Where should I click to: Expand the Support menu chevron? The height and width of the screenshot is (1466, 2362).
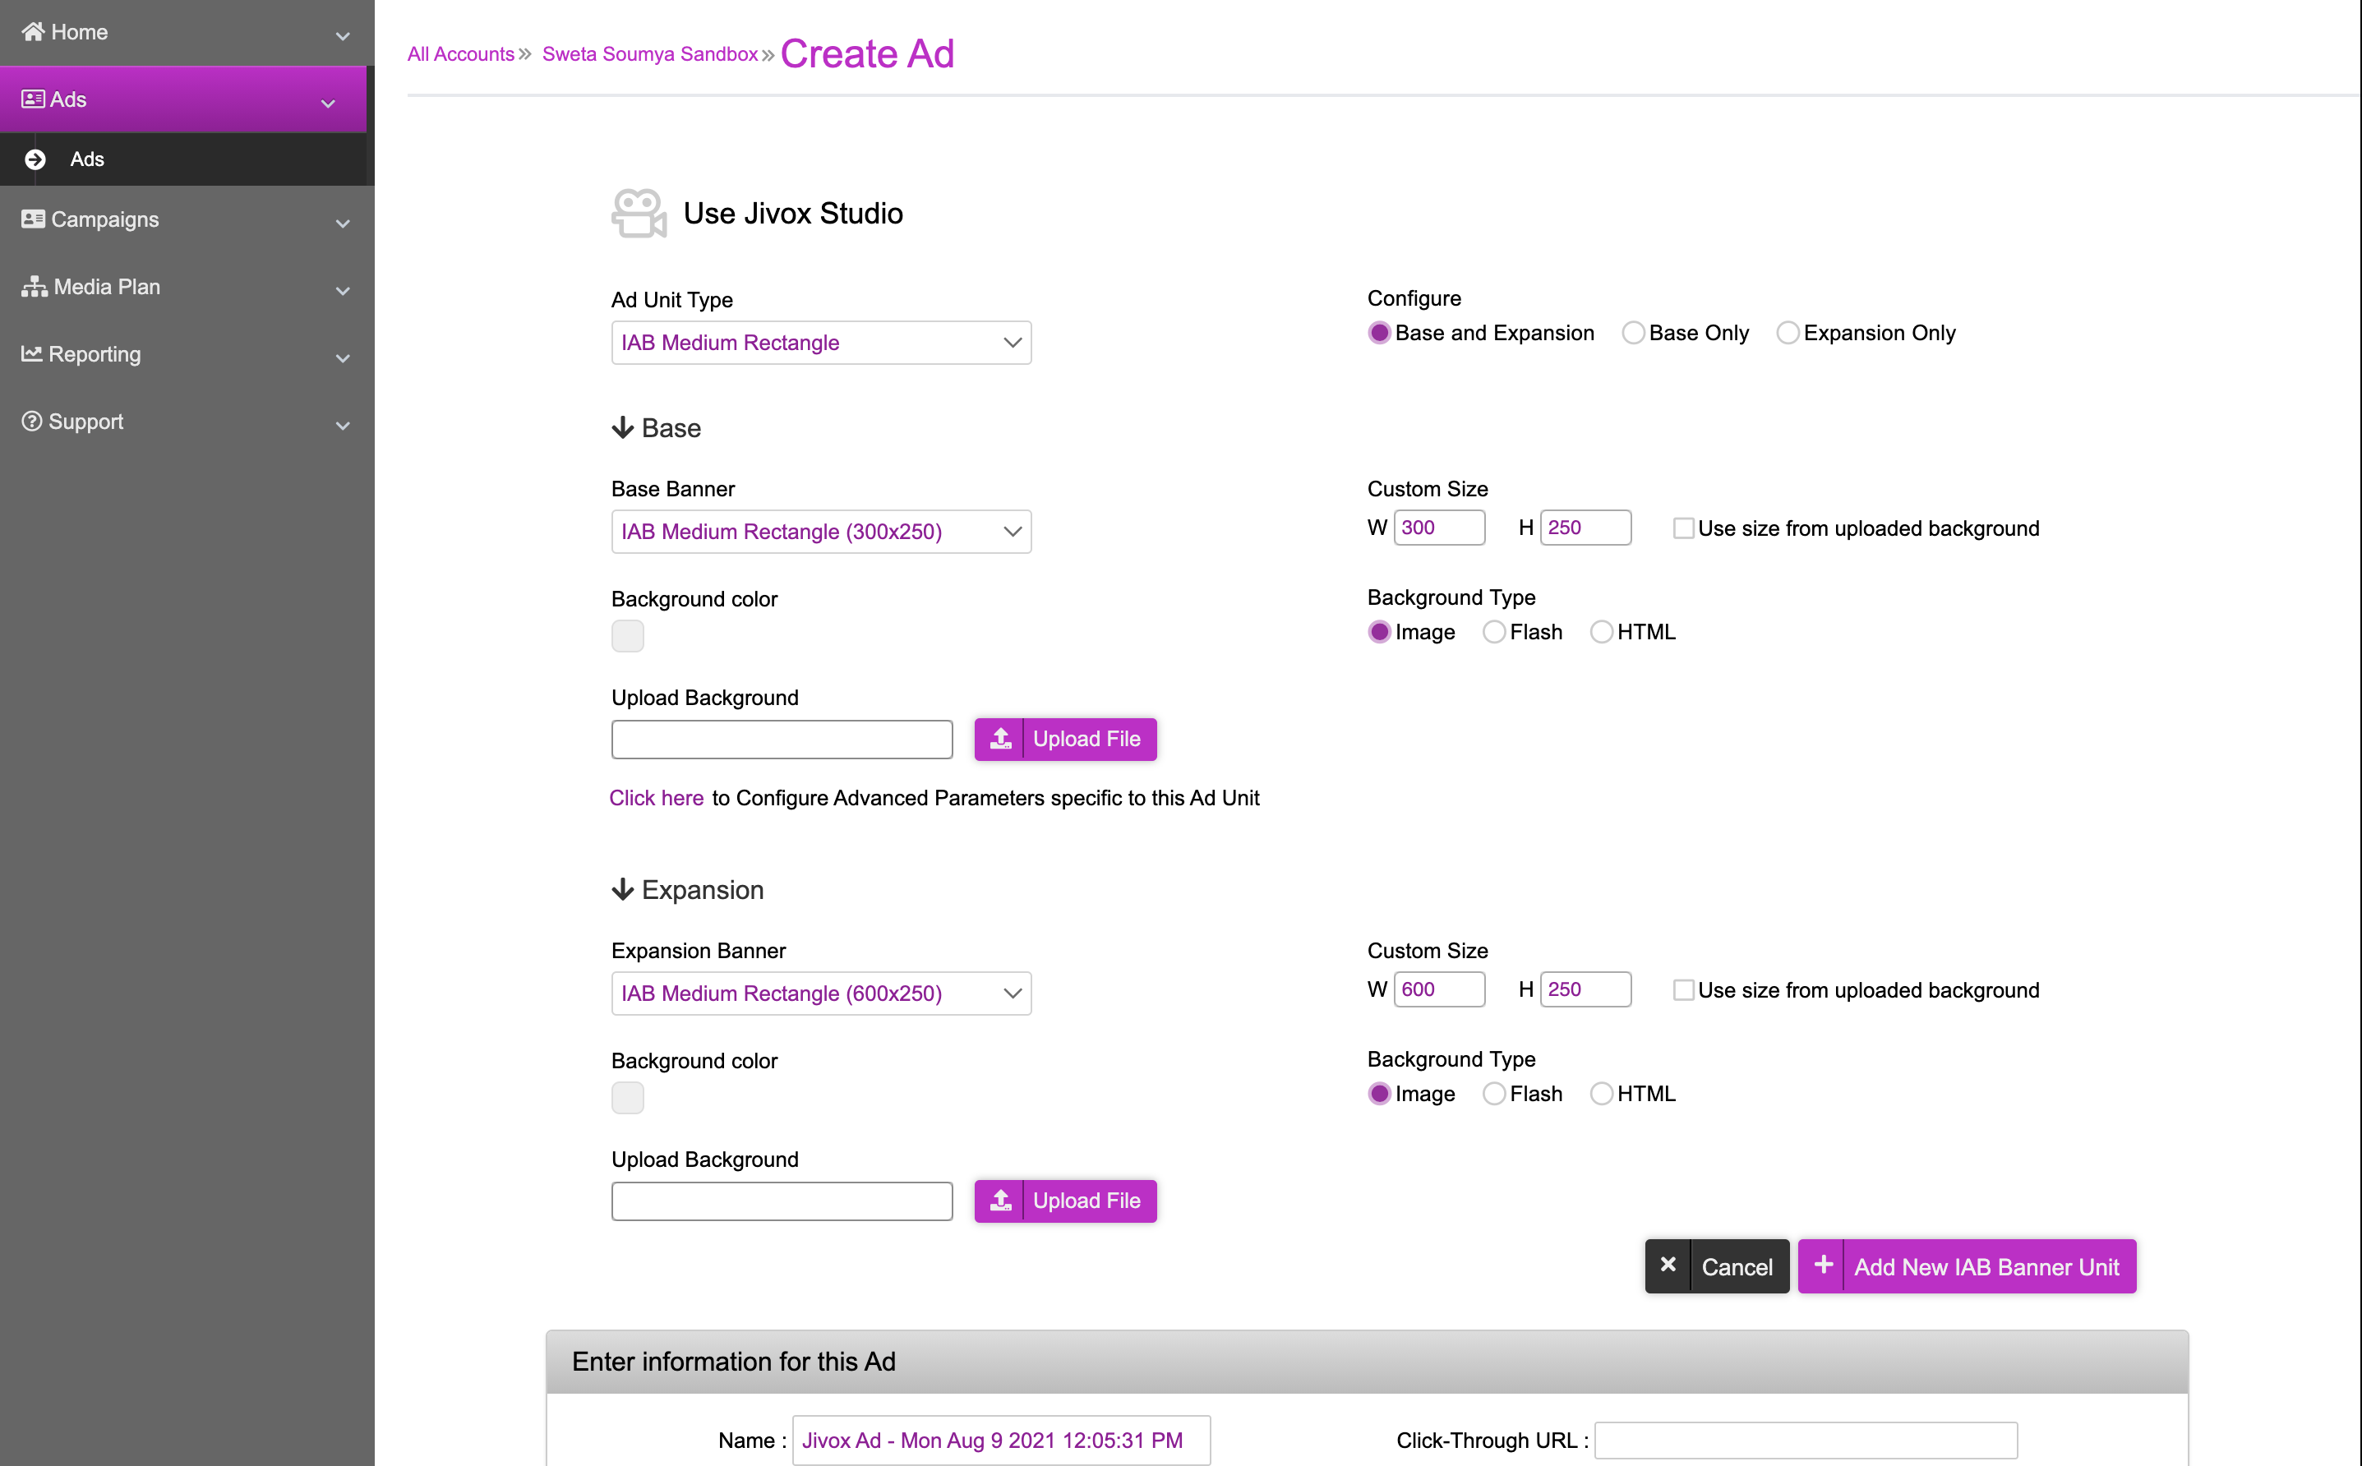point(342,426)
